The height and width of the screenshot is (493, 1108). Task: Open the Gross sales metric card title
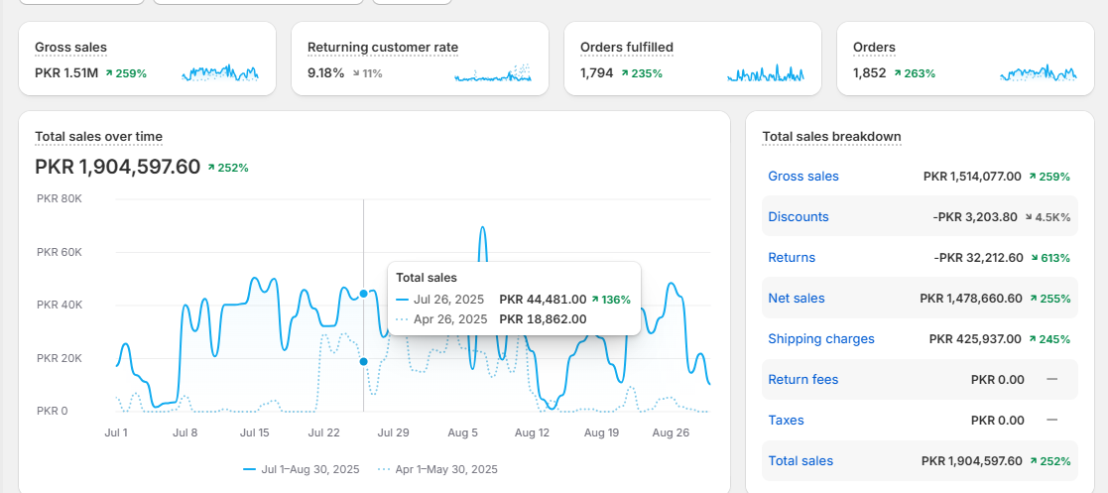point(70,48)
